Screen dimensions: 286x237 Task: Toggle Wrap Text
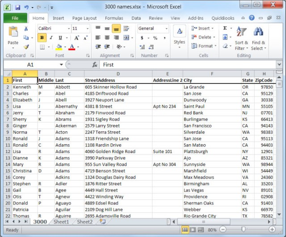pyautogui.click(x=126, y=28)
